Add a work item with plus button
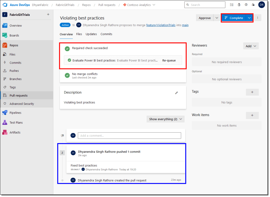 pyautogui.click(x=252, y=115)
